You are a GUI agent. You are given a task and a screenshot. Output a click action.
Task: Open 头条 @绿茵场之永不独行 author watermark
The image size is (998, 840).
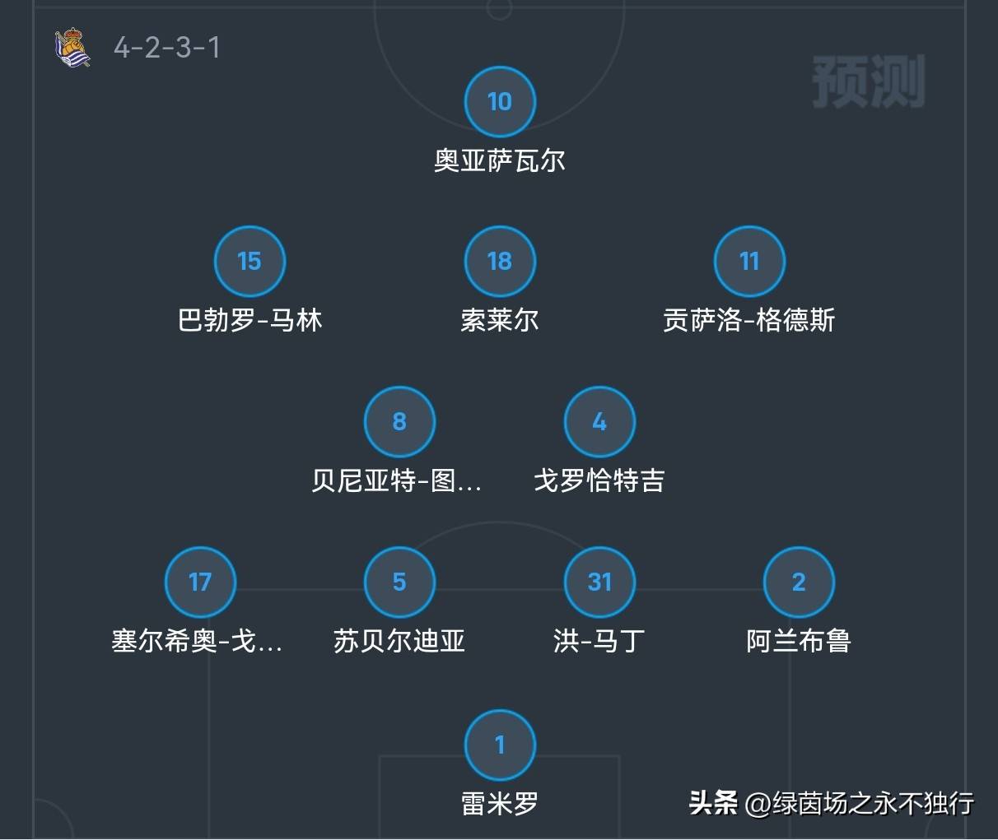(832, 803)
